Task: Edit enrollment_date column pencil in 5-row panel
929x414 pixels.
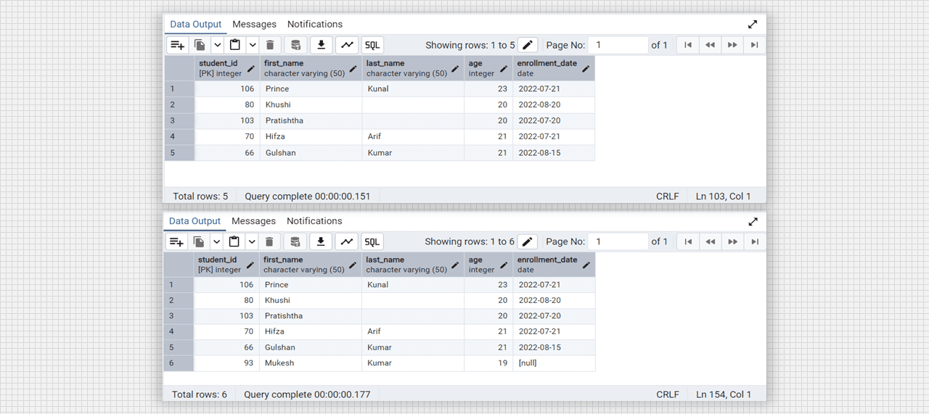Action: click(586, 69)
